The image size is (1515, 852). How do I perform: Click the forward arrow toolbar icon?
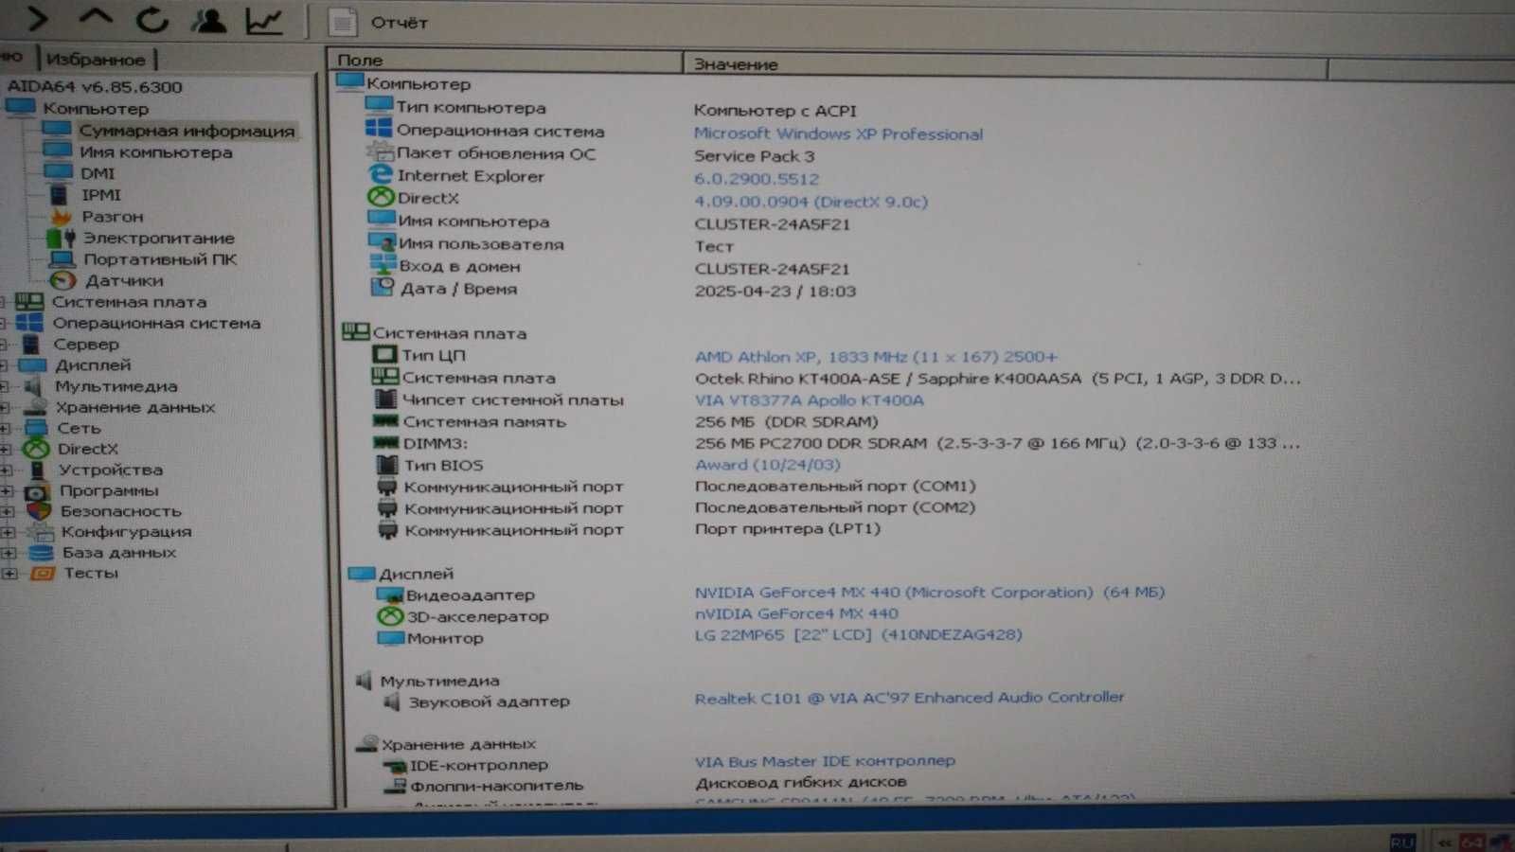(x=38, y=18)
